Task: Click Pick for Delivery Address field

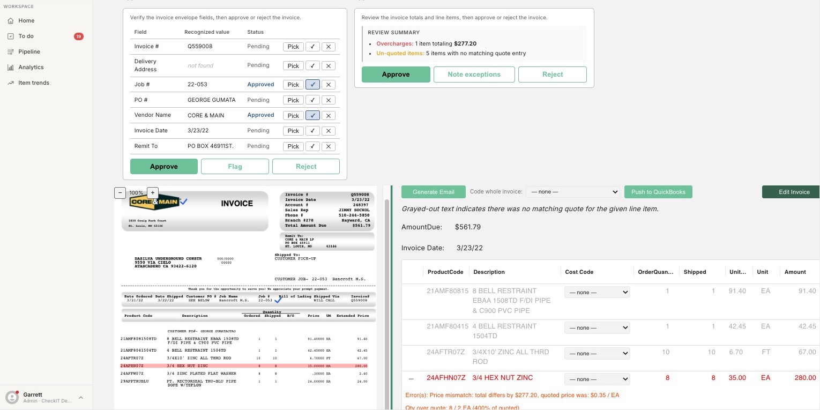Action: [293, 65]
